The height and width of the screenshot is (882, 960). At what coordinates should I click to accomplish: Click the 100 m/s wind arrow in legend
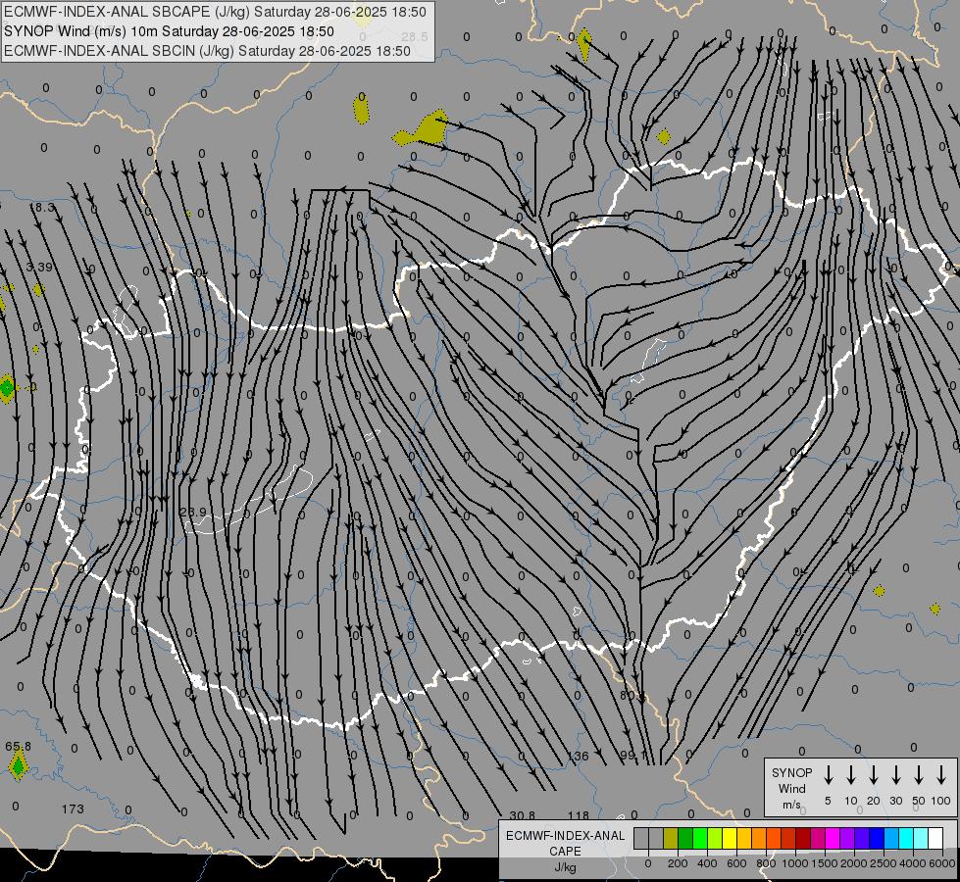pos(941,775)
